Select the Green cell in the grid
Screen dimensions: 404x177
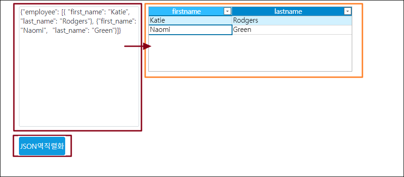(x=292, y=30)
